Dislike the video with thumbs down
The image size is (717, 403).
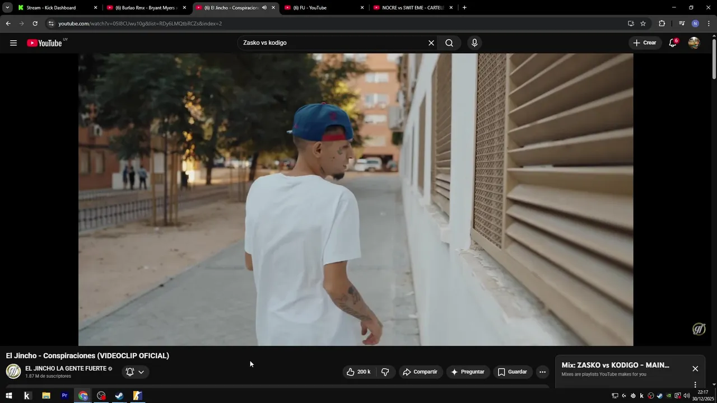pos(385,372)
